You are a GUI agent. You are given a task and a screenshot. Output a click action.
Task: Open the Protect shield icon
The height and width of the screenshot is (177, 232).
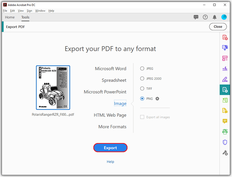(x=225, y=142)
